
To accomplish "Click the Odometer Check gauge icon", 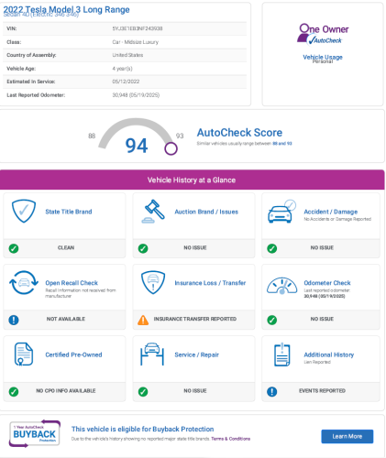I will click(x=281, y=286).
